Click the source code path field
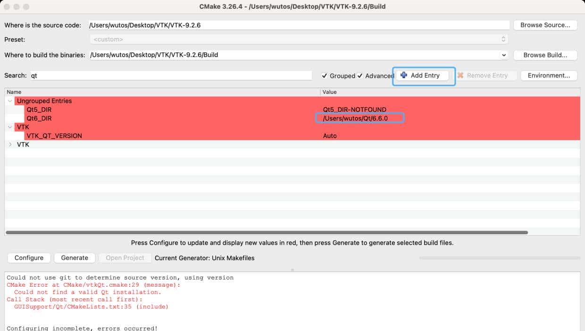This screenshot has width=585, height=331. point(299,25)
